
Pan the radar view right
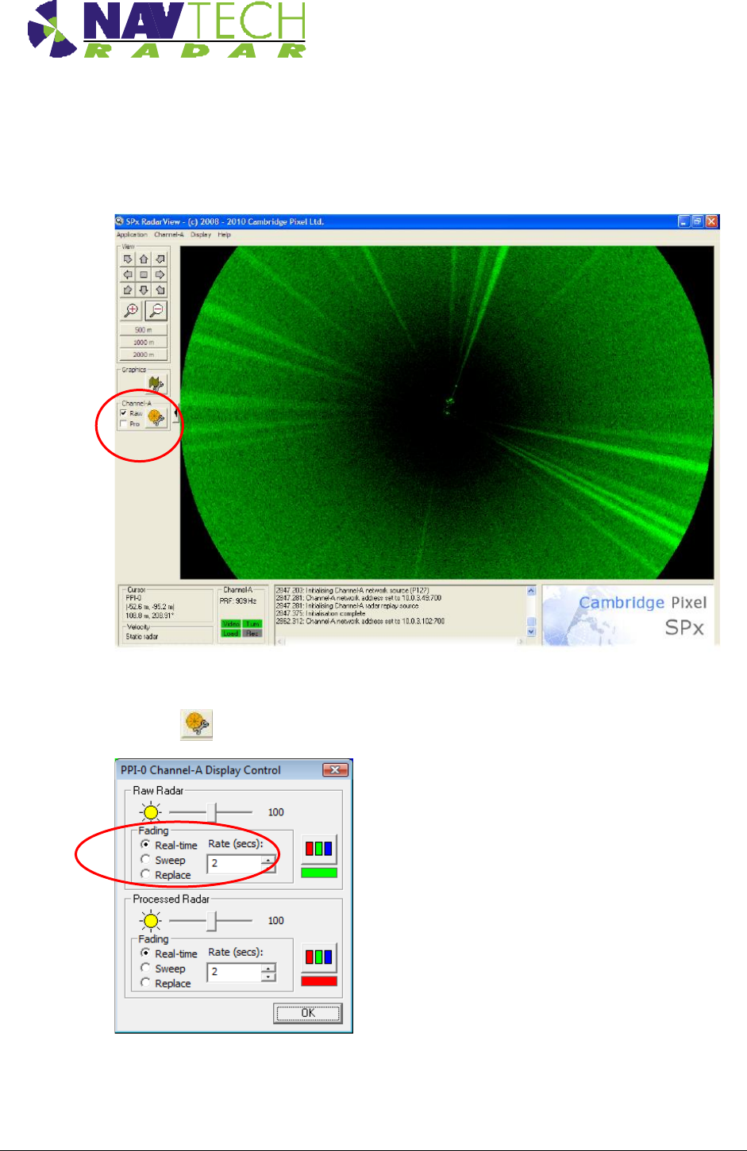[x=160, y=274]
